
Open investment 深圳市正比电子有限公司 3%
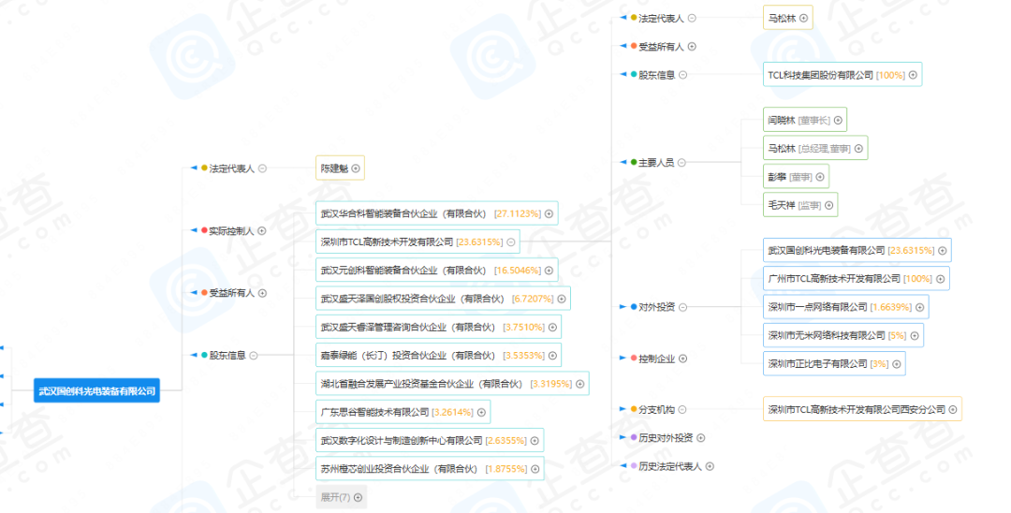834,363
